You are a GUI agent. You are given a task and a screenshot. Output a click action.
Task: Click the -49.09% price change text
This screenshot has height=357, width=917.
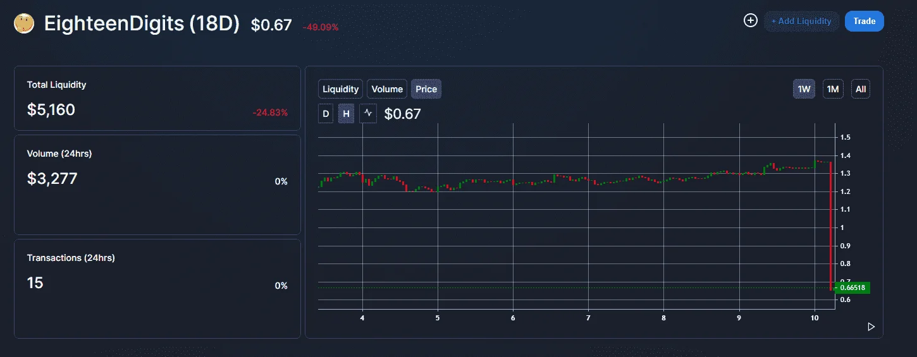tap(321, 27)
